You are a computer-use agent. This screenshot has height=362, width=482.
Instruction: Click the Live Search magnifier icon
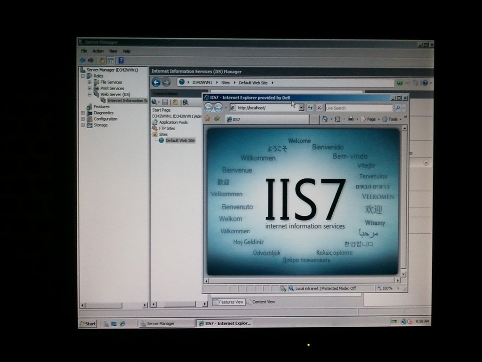tap(398, 108)
